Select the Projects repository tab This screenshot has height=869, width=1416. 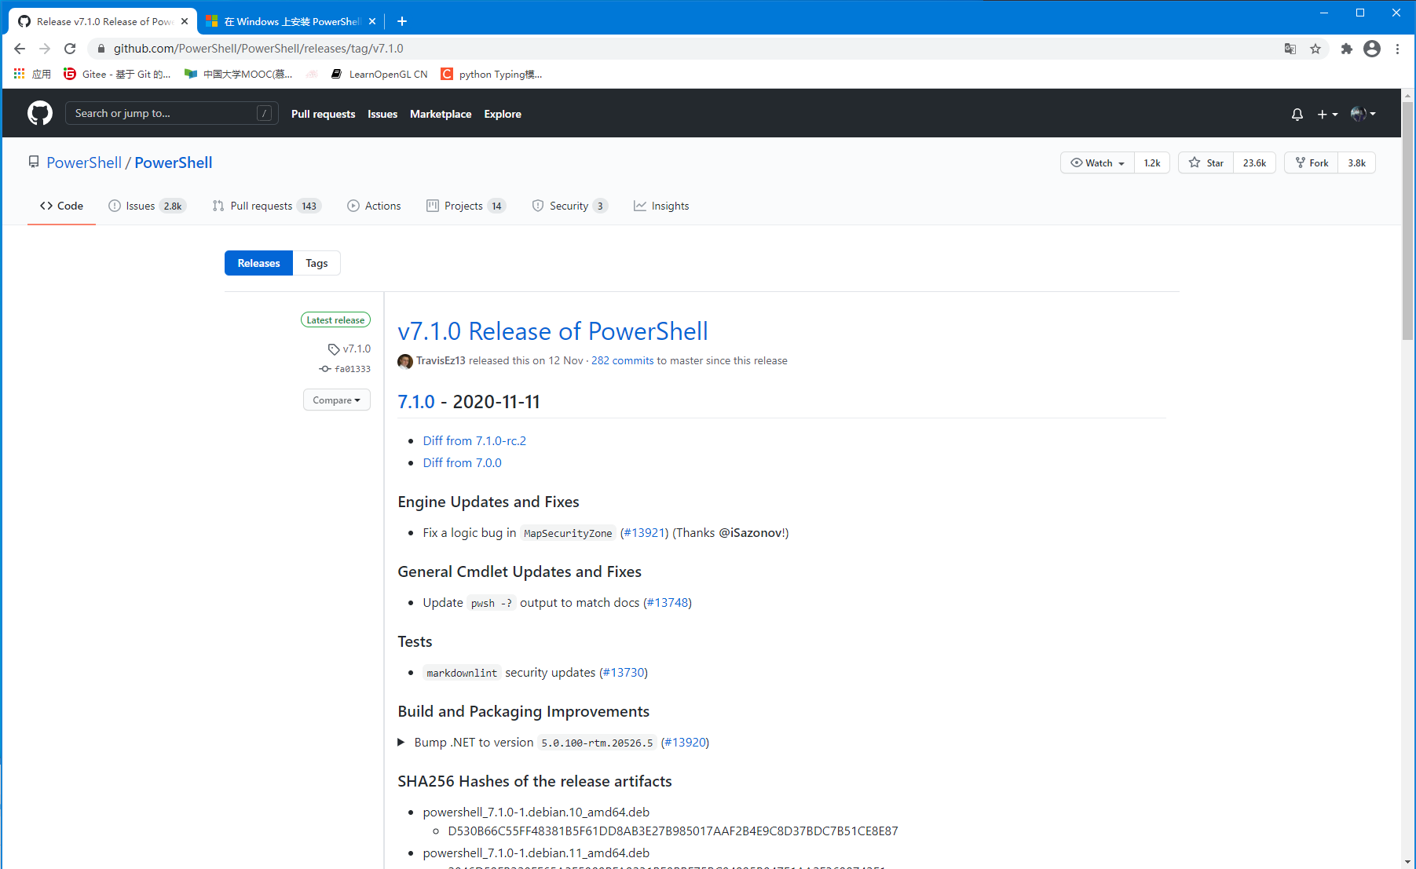pyautogui.click(x=467, y=206)
